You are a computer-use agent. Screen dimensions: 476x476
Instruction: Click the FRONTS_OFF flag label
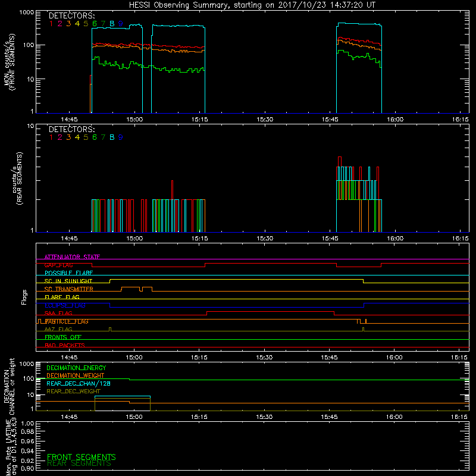(x=63, y=337)
